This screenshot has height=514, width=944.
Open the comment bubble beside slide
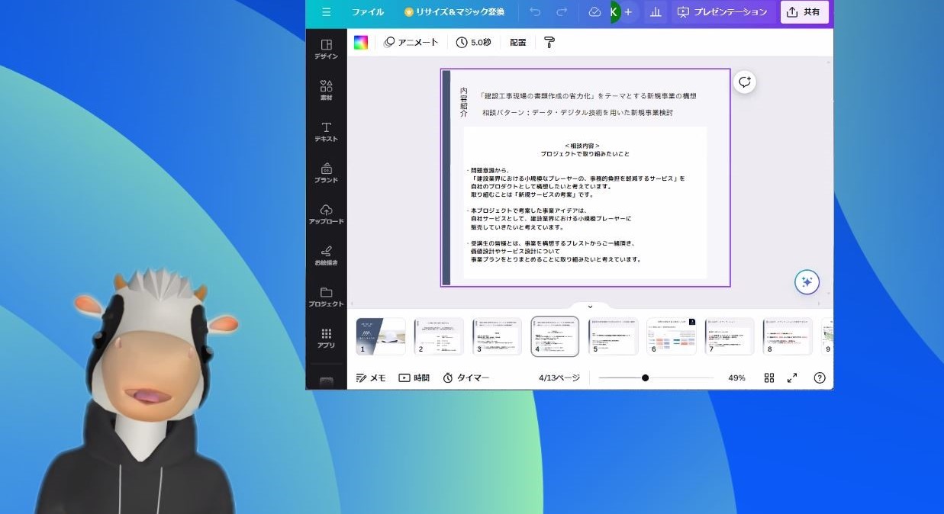tap(745, 82)
